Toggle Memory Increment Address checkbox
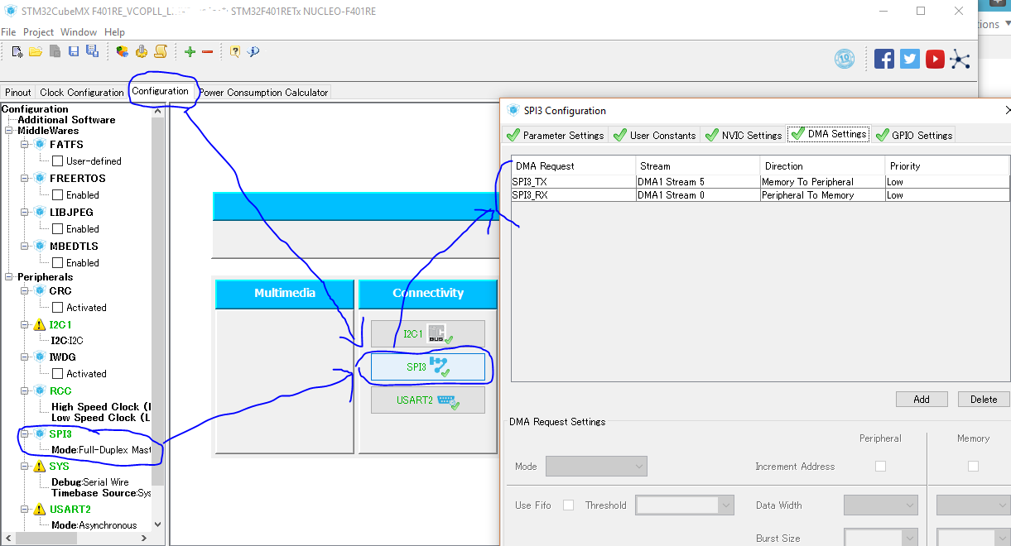Viewport: 1011px width, 546px height. click(973, 466)
